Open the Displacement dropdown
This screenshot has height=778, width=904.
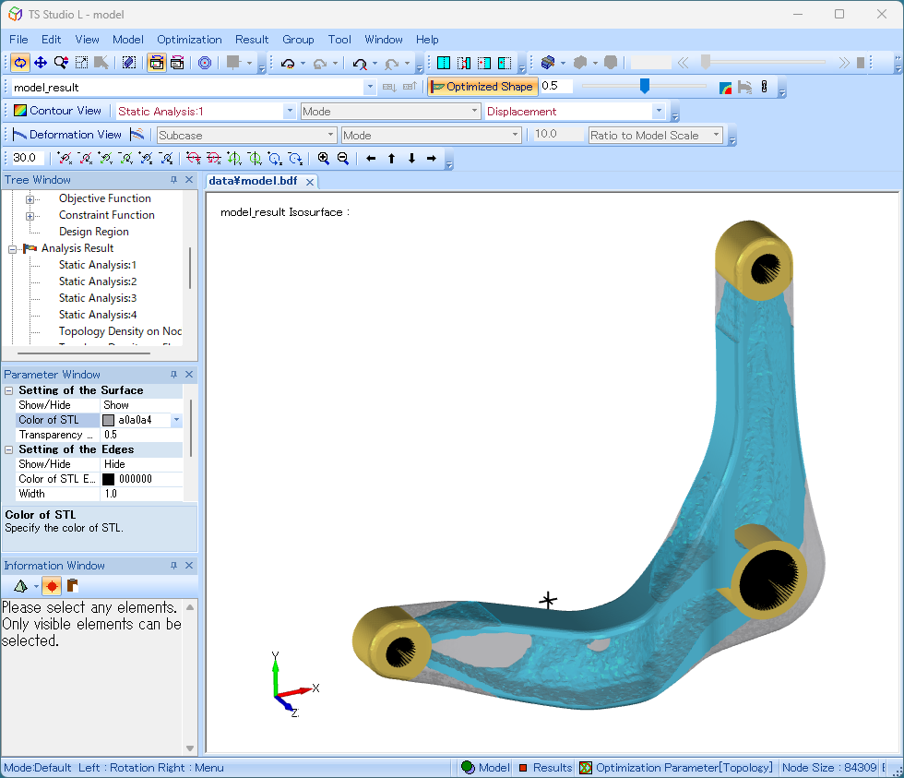point(659,111)
